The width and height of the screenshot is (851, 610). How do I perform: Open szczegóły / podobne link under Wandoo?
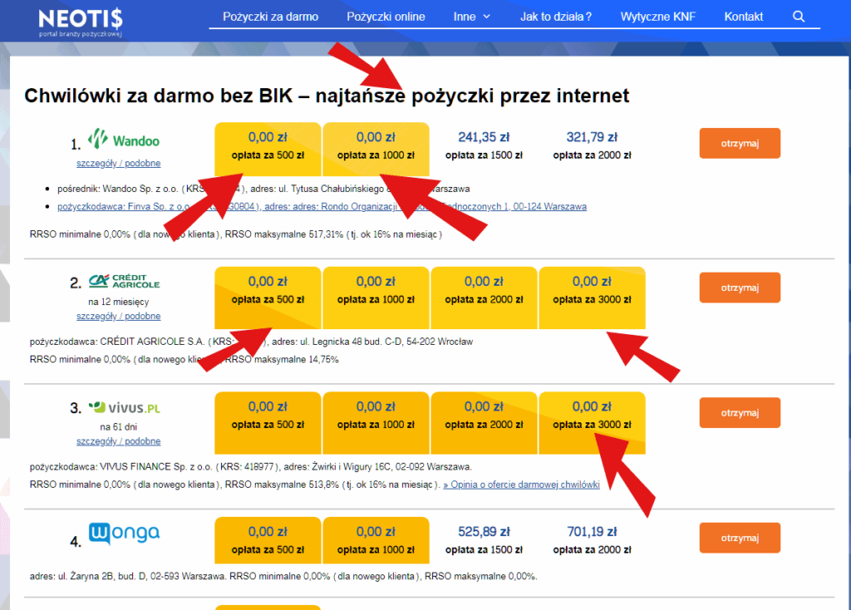point(118,163)
